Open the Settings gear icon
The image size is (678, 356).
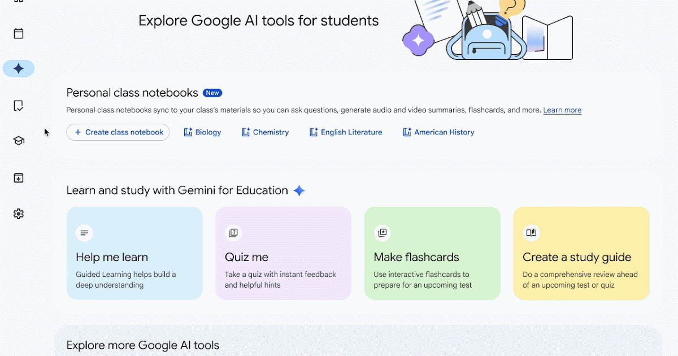click(x=18, y=214)
